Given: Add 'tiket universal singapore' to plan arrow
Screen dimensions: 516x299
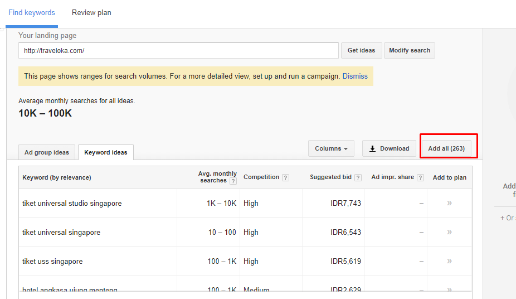Looking at the screenshot, I should coord(449,232).
